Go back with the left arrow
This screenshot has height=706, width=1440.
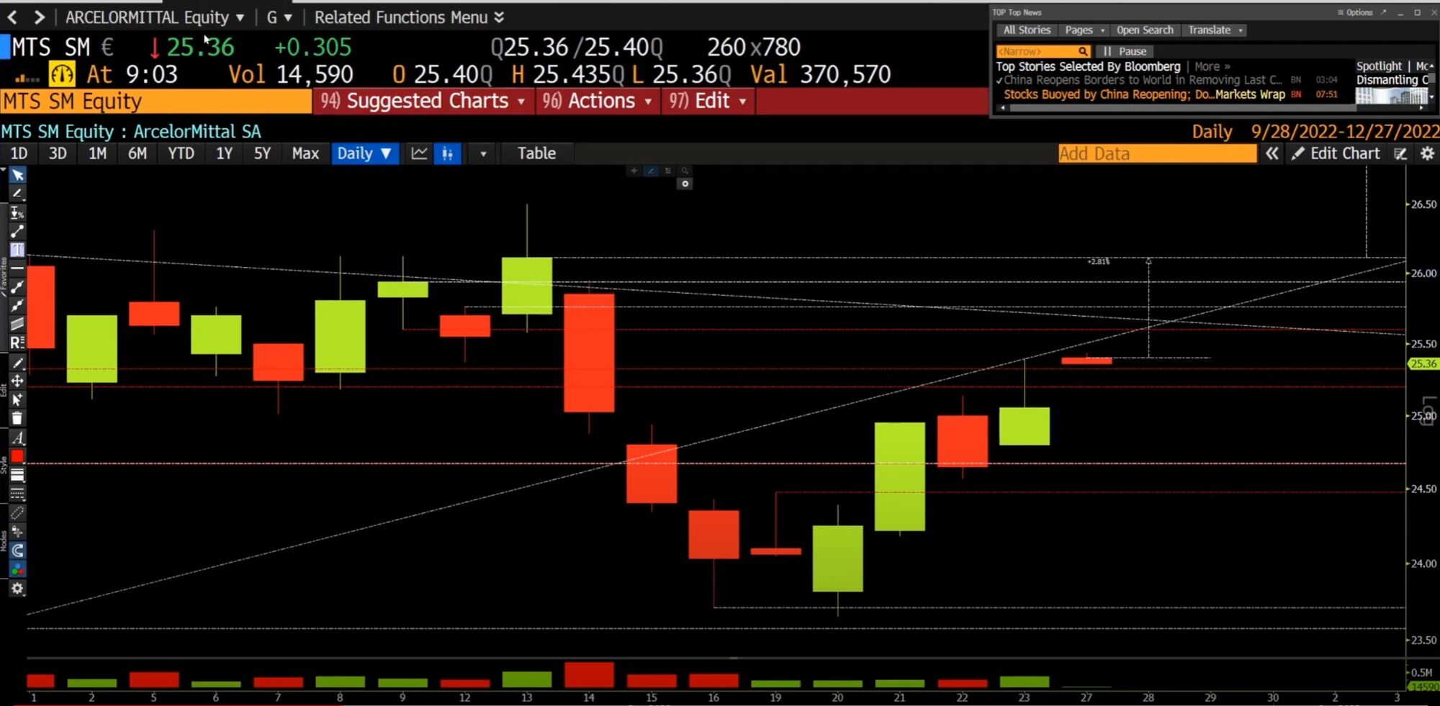tap(12, 17)
